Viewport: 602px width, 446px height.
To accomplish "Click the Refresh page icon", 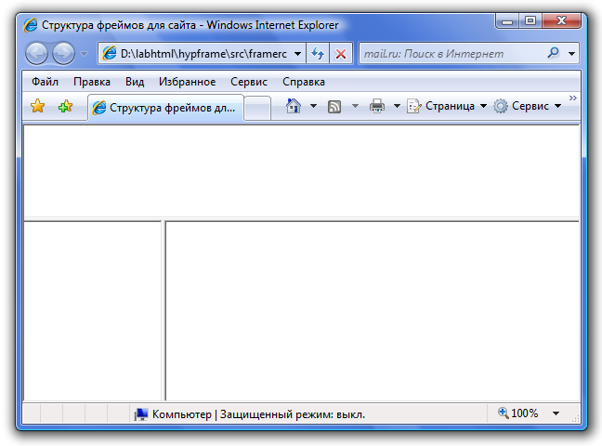I will [x=318, y=53].
